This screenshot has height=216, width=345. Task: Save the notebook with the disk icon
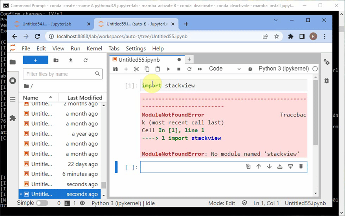coord(115,69)
